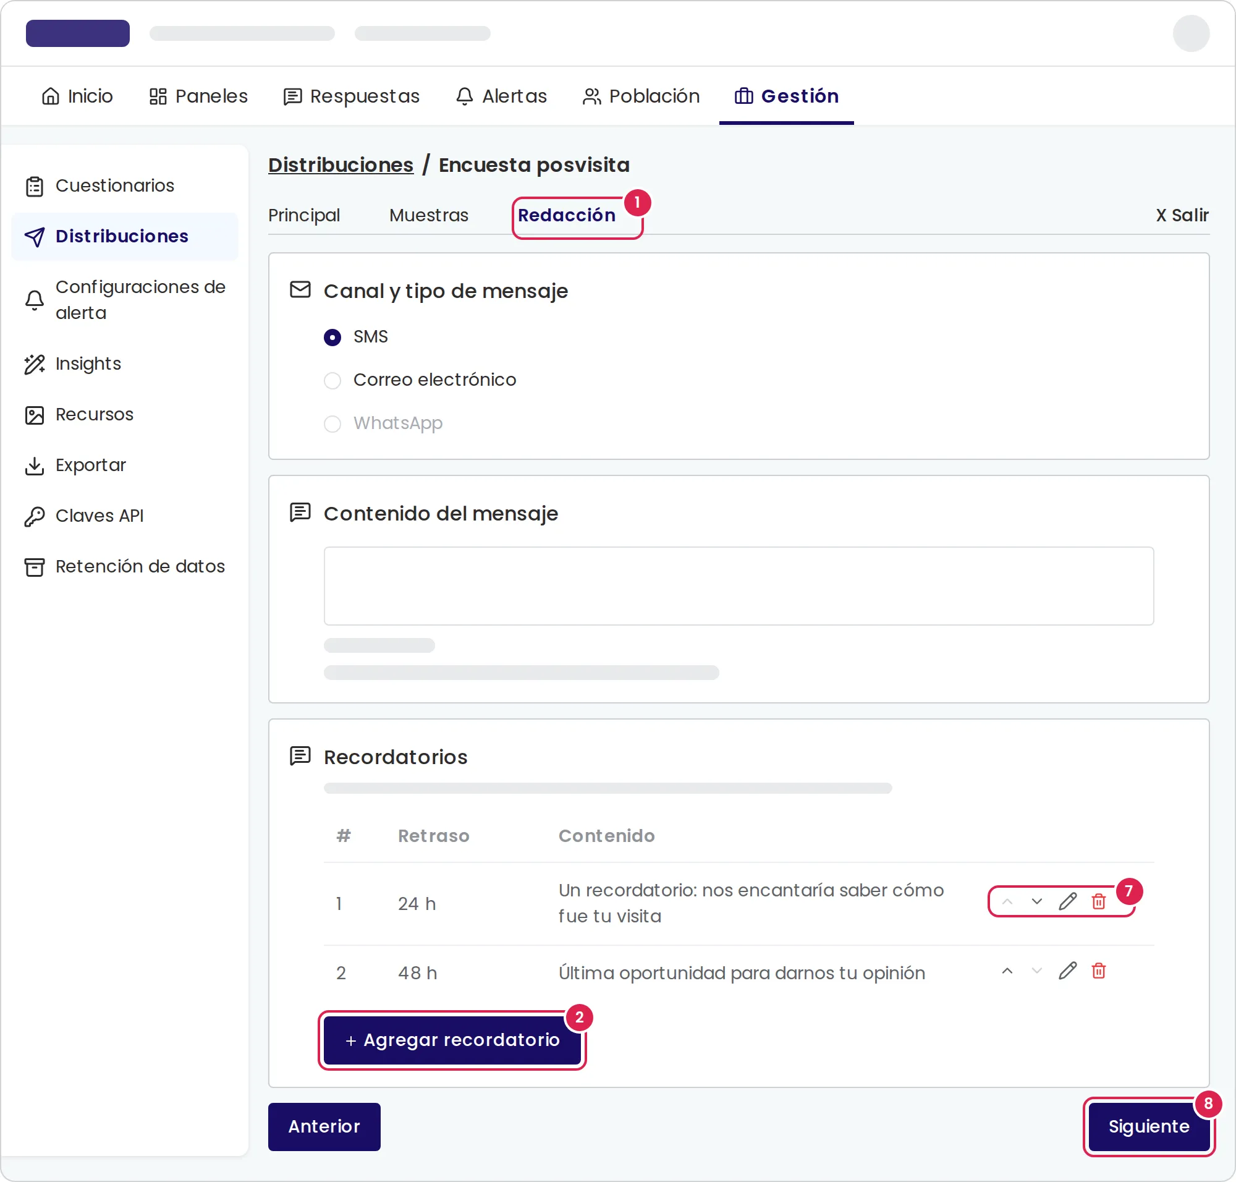
Task: Click the purple logo in header
Action: [x=77, y=33]
